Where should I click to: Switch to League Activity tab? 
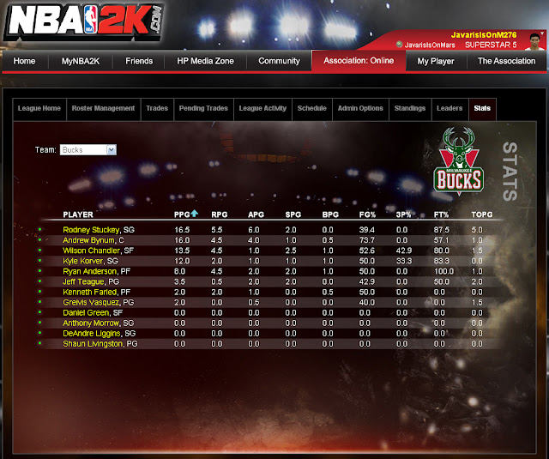[x=262, y=109]
